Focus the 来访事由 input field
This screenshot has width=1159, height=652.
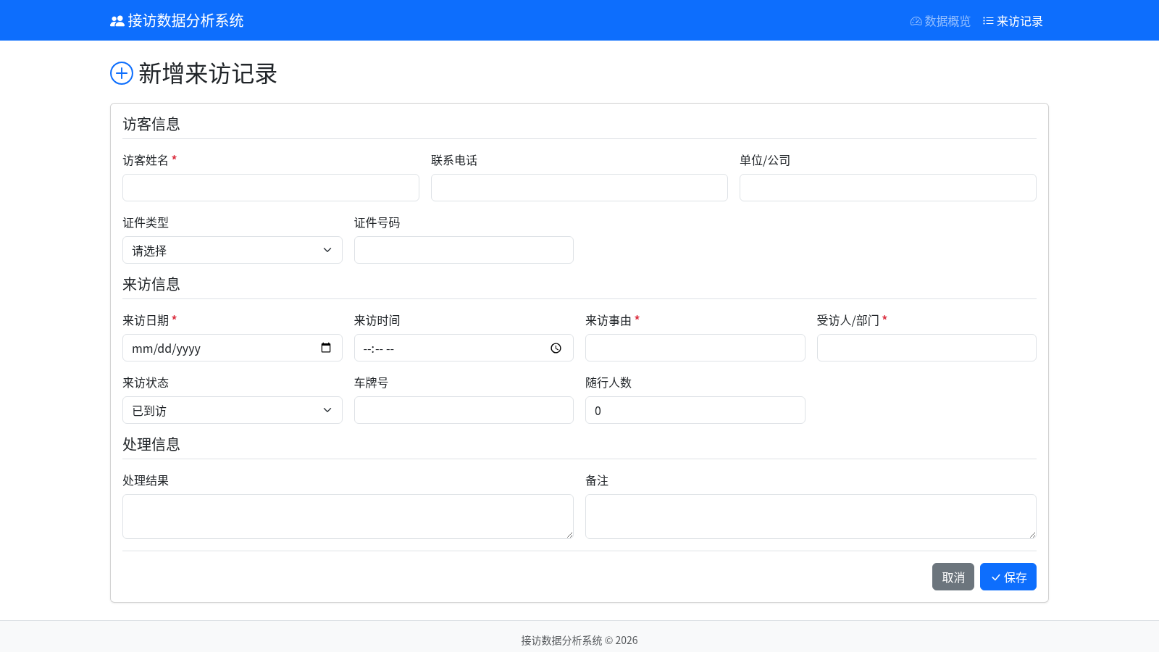[x=695, y=348]
